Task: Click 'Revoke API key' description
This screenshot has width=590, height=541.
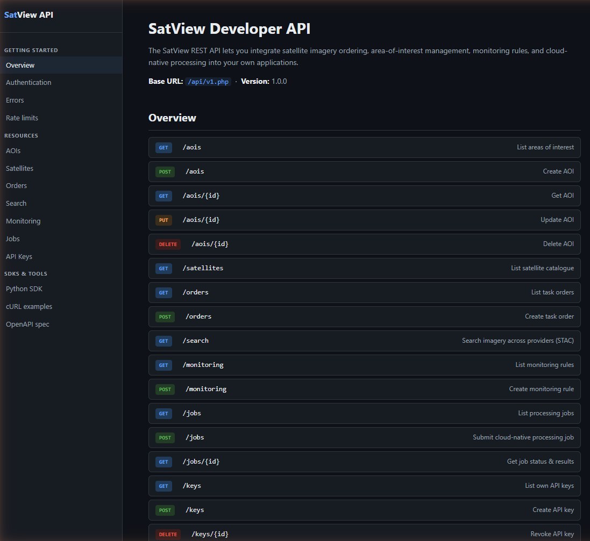Action: [552, 534]
